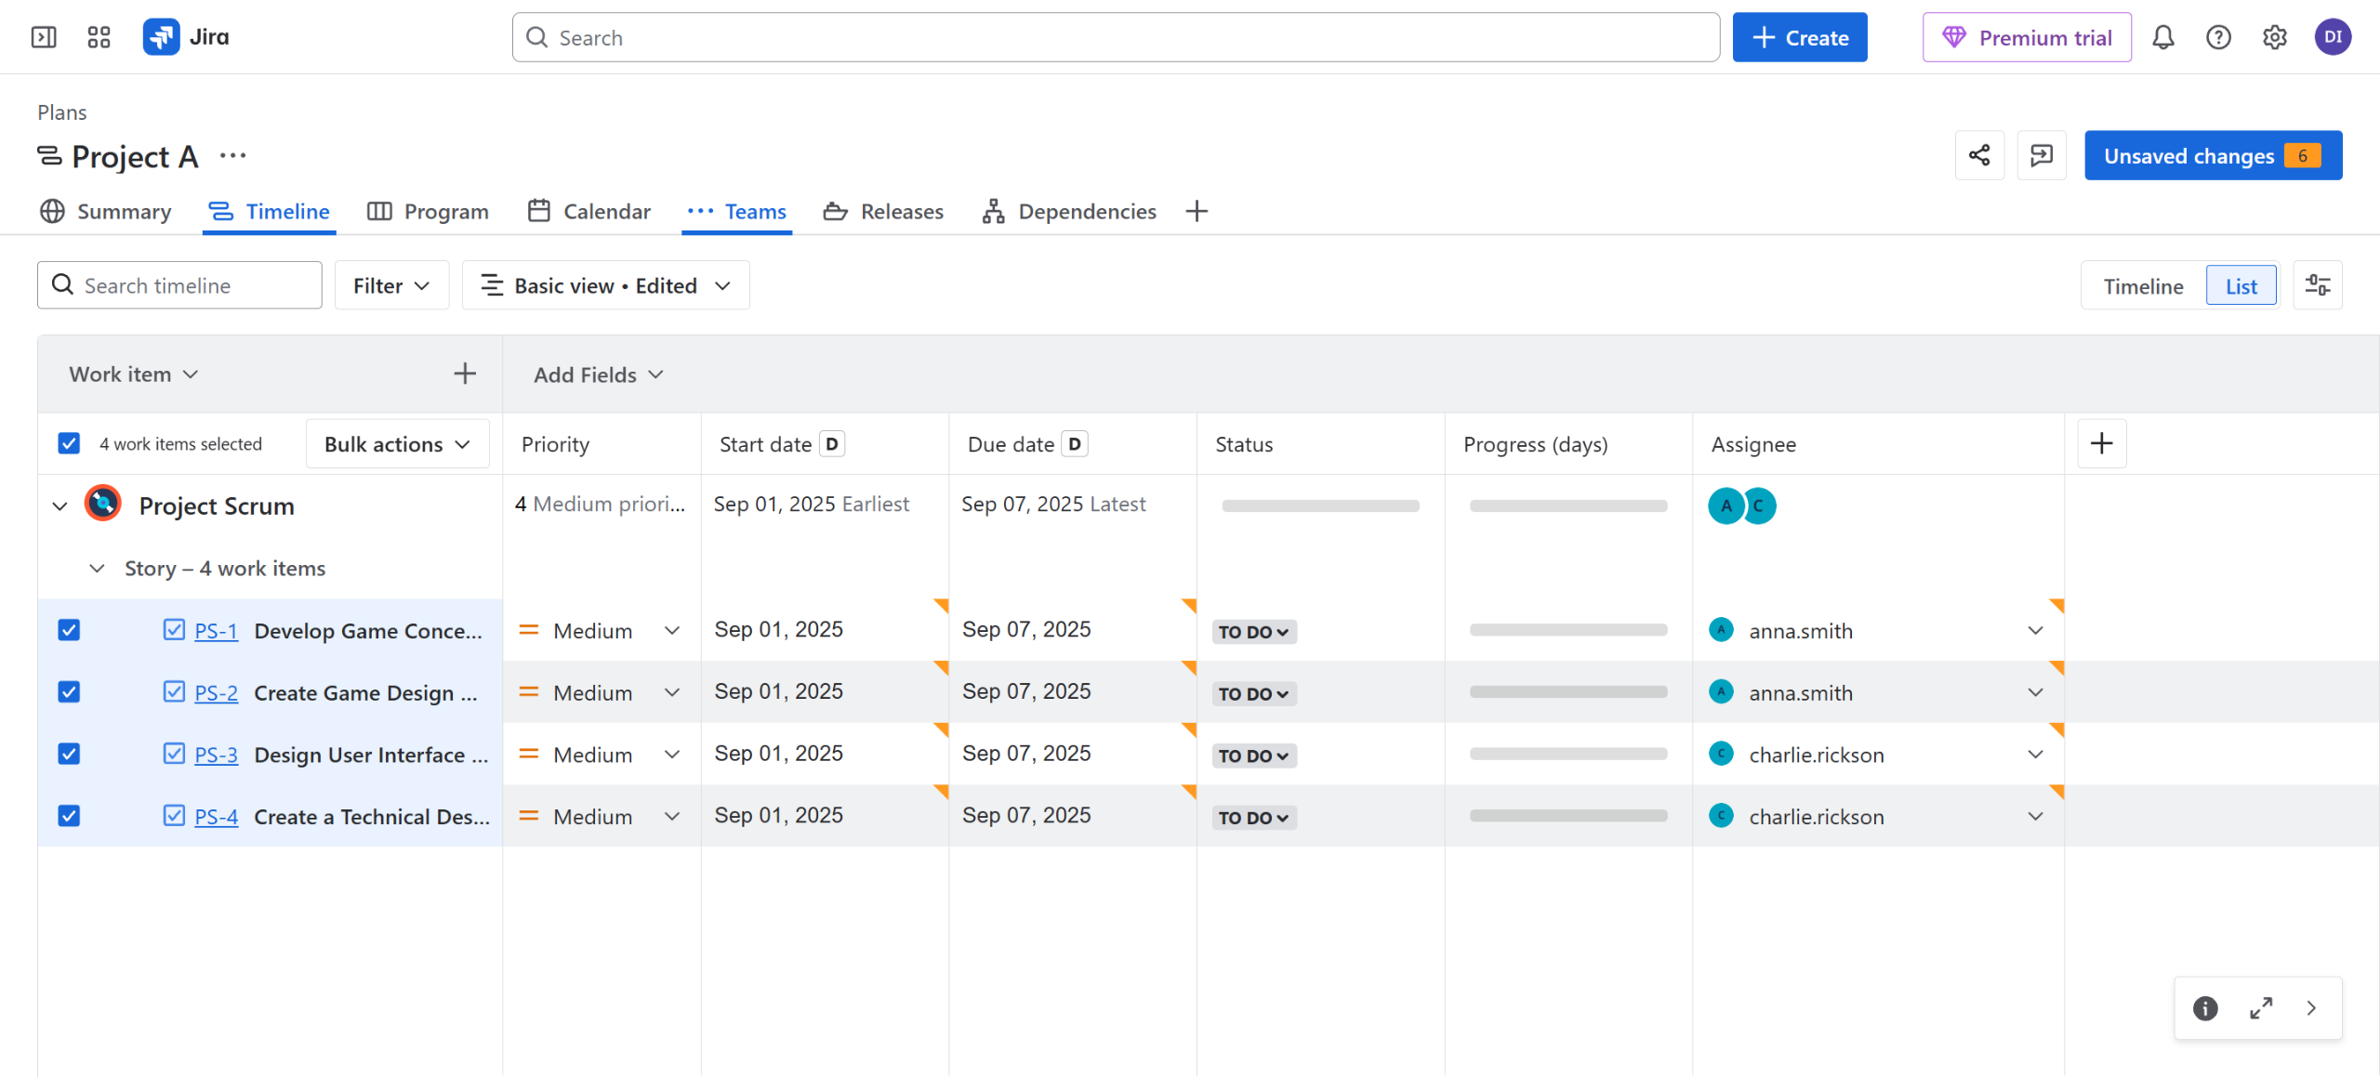This screenshot has width=2380, height=1077.
Task: Open the Bulk actions dropdown
Action: pyautogui.click(x=397, y=444)
